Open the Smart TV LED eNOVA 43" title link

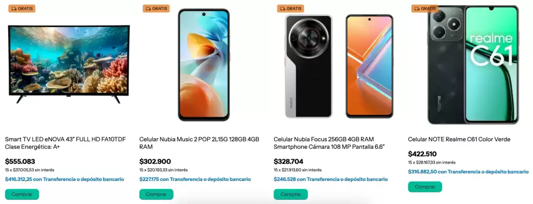tap(66, 143)
